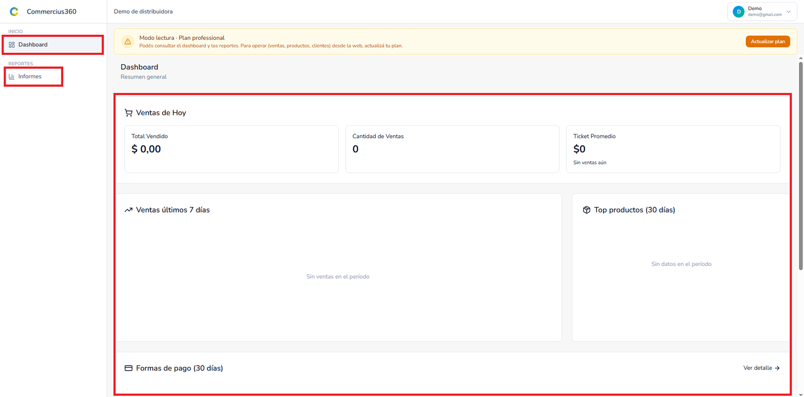Screen dimensions: 804x397
Task: Click the credit card icon by Formas de pago
Action: (129, 368)
